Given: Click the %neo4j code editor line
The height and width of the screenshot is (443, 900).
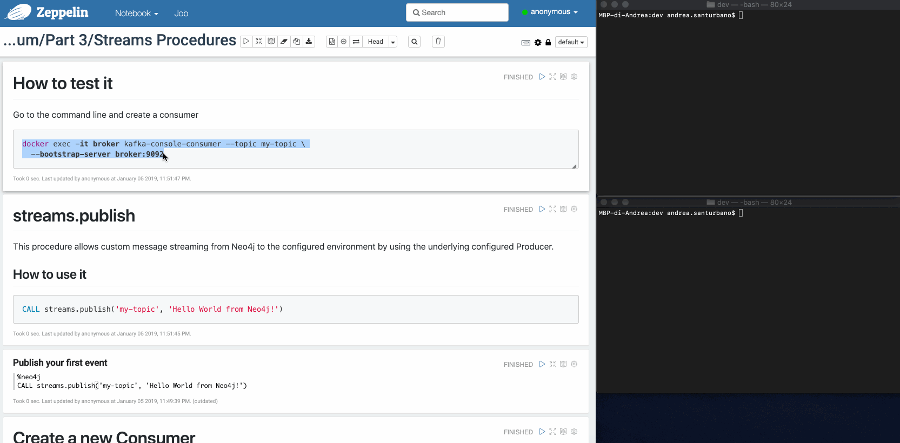Looking at the screenshot, I should click(x=29, y=377).
